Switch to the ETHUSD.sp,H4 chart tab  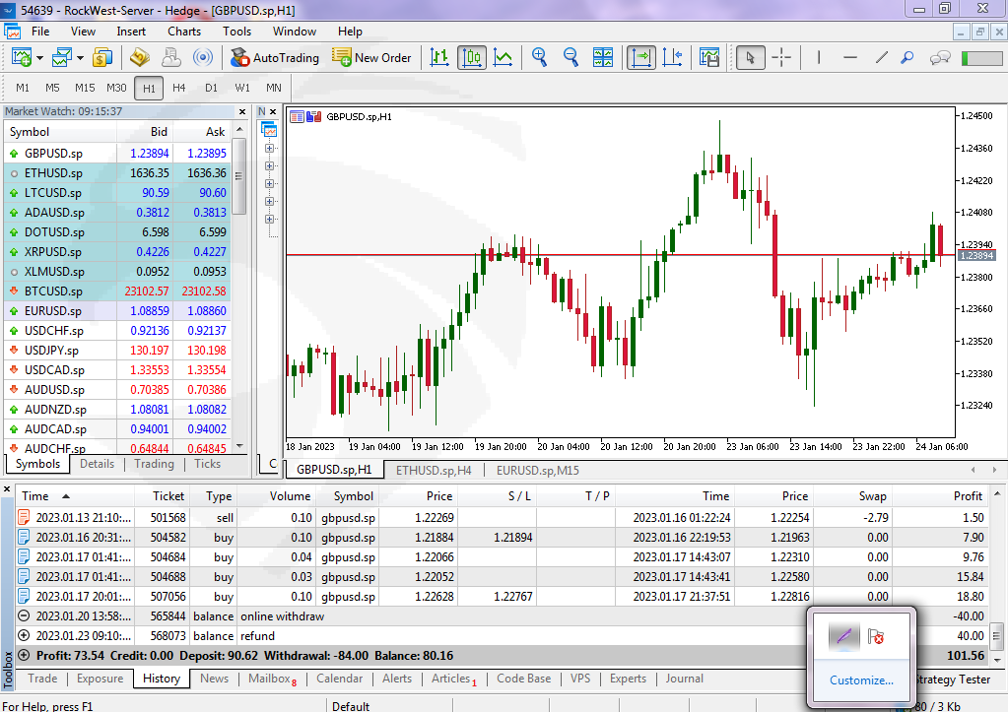tap(434, 470)
